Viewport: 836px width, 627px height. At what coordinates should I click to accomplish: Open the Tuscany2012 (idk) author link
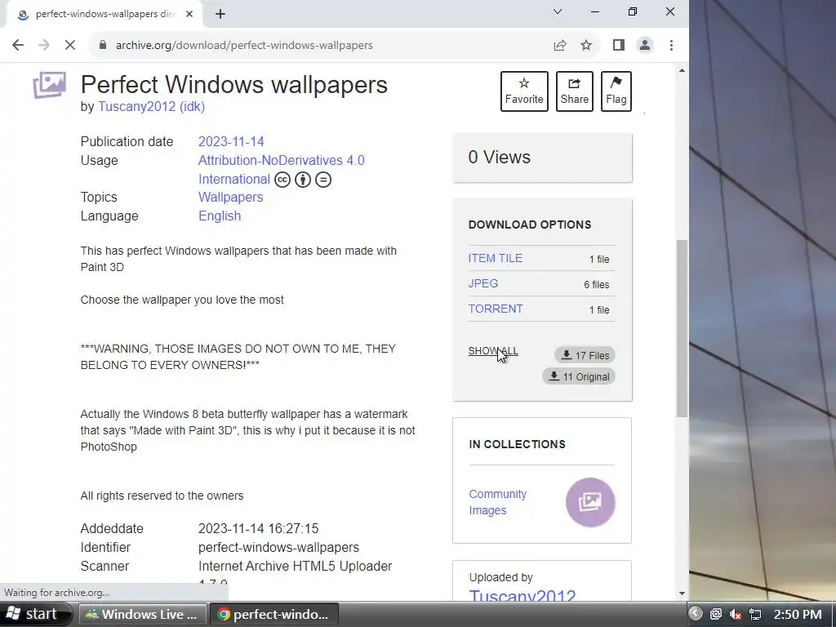point(151,107)
